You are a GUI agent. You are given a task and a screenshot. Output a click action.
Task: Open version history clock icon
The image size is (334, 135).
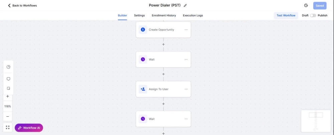coord(306,6)
